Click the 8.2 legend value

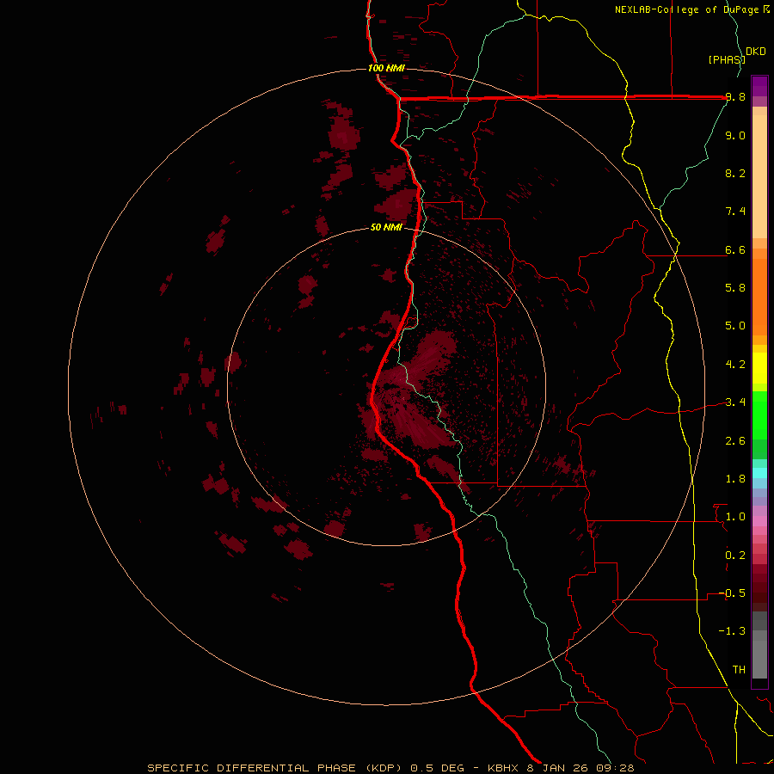pos(735,173)
